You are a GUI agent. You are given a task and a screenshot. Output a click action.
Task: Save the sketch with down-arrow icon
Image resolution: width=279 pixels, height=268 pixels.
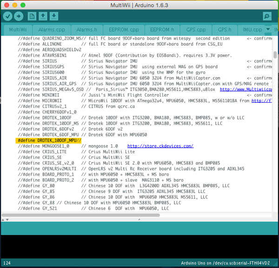coord(54,16)
